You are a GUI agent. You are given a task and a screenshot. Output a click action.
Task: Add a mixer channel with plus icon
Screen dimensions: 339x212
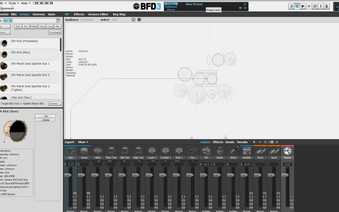[254, 142]
